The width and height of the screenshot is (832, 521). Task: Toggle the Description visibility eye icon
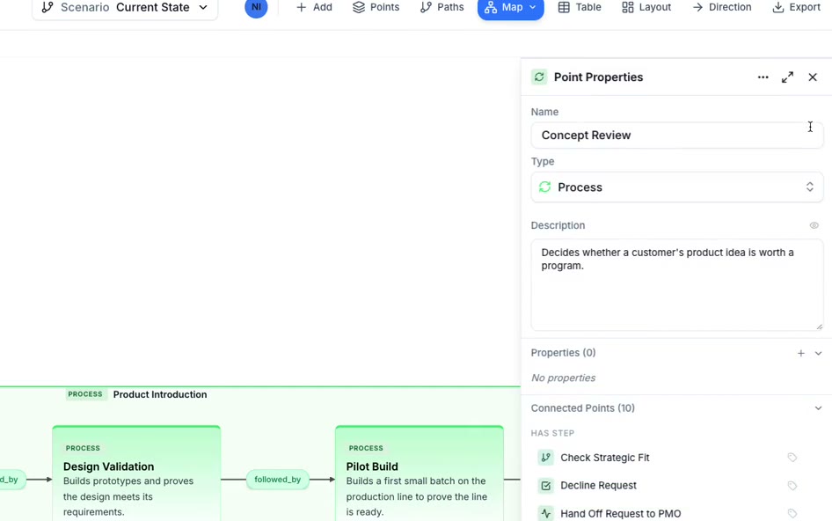click(814, 225)
